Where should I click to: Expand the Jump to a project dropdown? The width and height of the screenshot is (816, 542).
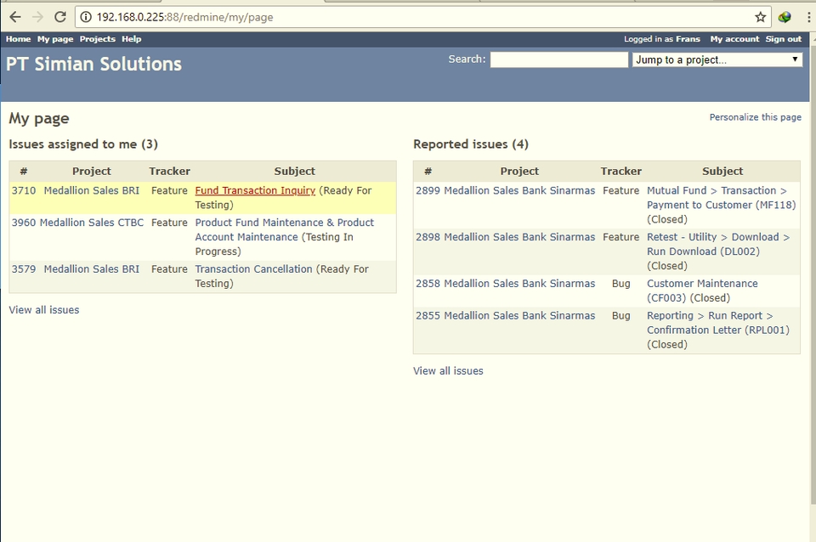click(x=717, y=59)
